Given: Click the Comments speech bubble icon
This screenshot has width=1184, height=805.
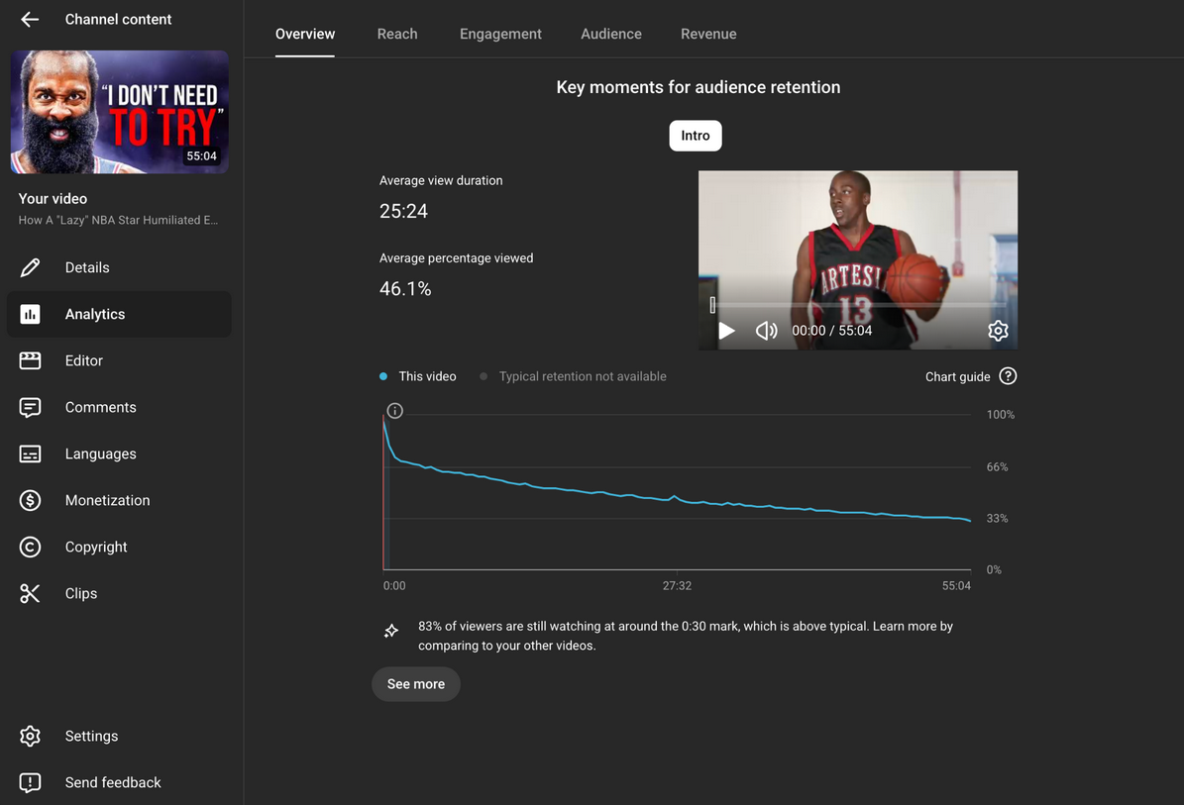Looking at the screenshot, I should pyautogui.click(x=30, y=407).
